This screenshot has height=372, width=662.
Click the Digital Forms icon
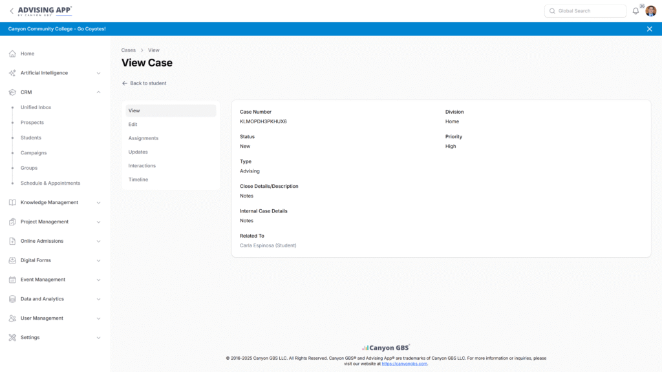click(12, 260)
